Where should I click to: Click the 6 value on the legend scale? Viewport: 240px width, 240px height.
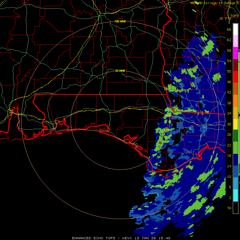coord(230,187)
